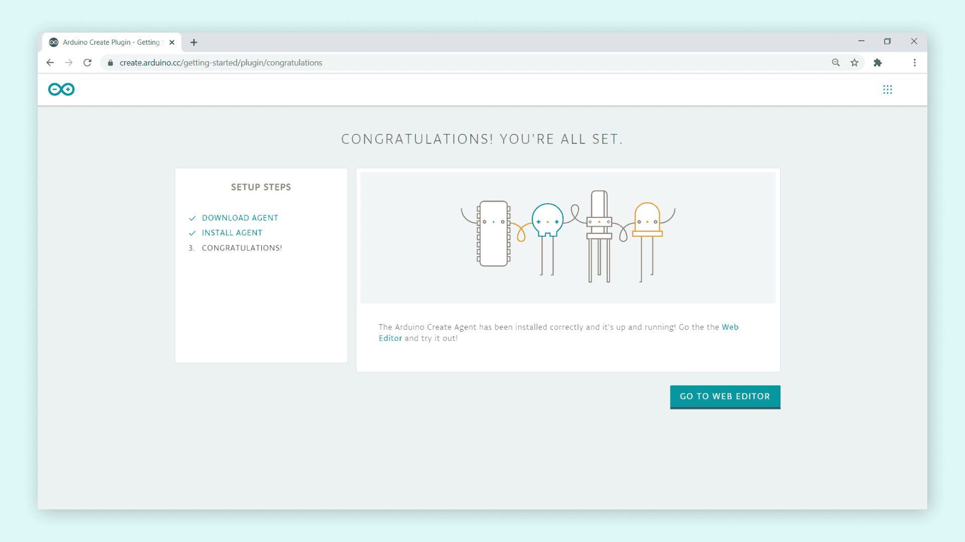The image size is (965, 542).
Task: Bookmark this page with star icon
Action: pos(854,63)
